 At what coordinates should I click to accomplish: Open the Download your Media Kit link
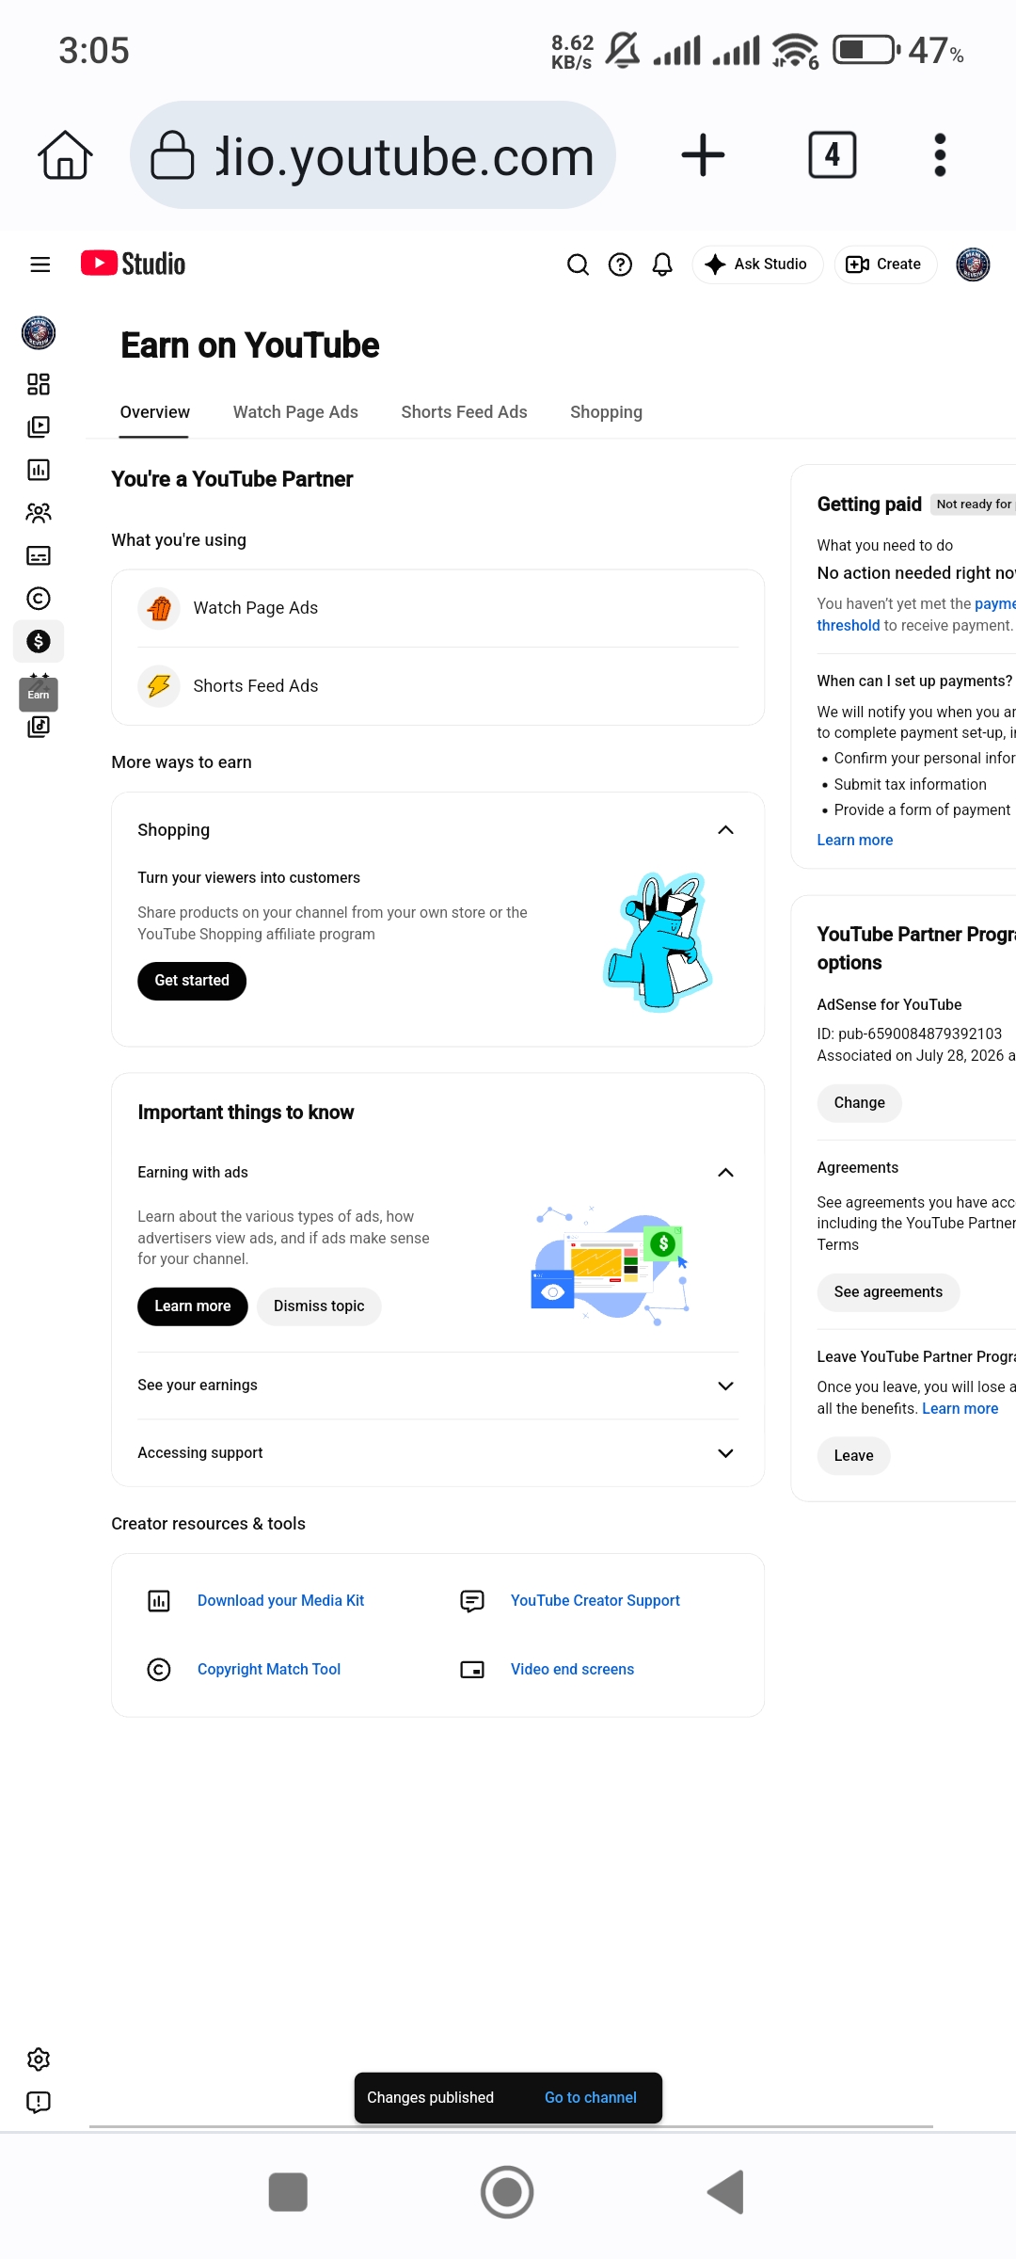280,1600
